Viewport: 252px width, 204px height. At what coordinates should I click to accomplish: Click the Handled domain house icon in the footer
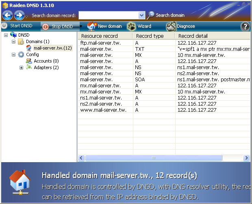point(20,182)
